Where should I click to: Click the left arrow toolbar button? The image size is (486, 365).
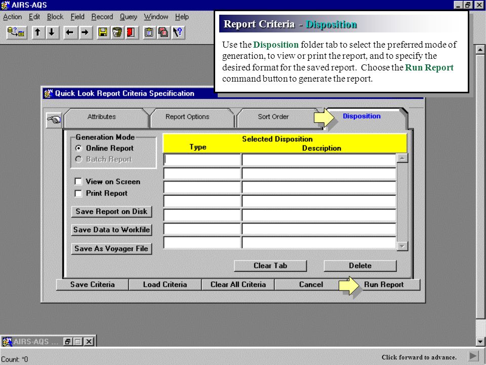[x=70, y=32]
